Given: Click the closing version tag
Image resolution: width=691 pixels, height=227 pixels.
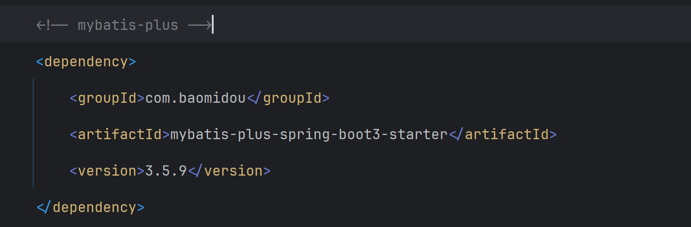Looking at the screenshot, I should [x=229, y=171].
